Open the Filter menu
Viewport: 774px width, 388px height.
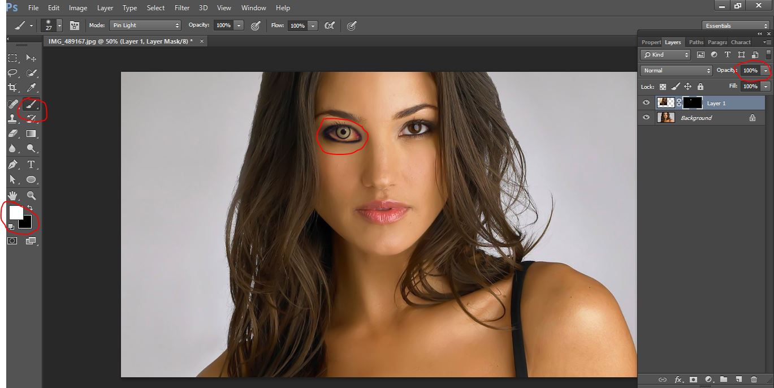(x=181, y=8)
